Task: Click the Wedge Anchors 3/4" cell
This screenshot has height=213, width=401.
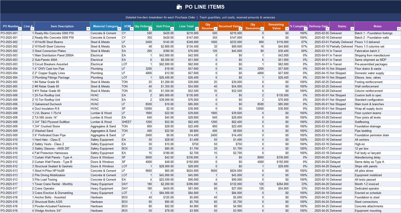Action: pos(62,211)
